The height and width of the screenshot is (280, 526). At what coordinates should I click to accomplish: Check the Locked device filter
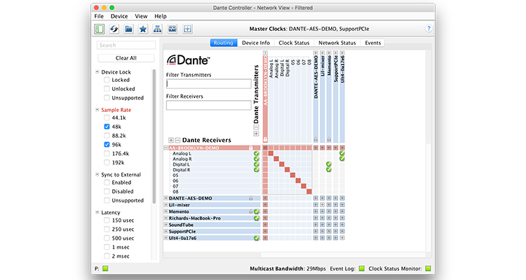107,80
